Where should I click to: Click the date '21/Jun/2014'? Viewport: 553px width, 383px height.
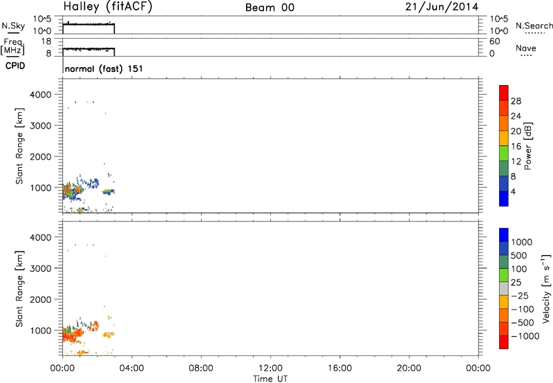click(x=442, y=7)
